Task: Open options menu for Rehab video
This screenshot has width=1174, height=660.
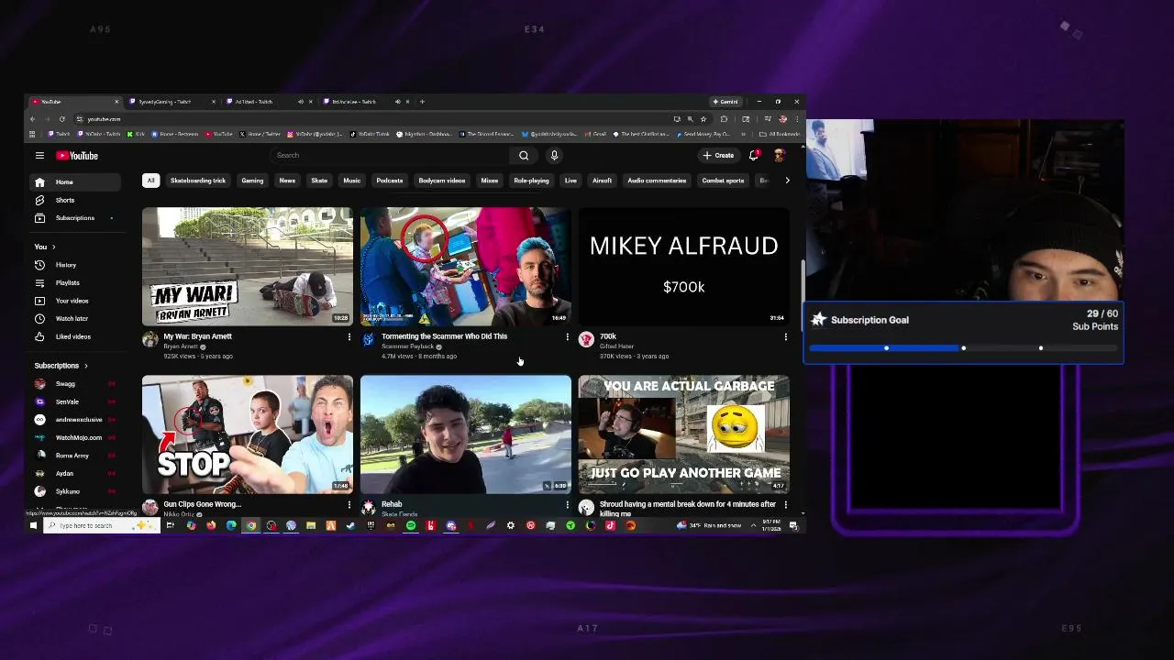Action: 567,505
